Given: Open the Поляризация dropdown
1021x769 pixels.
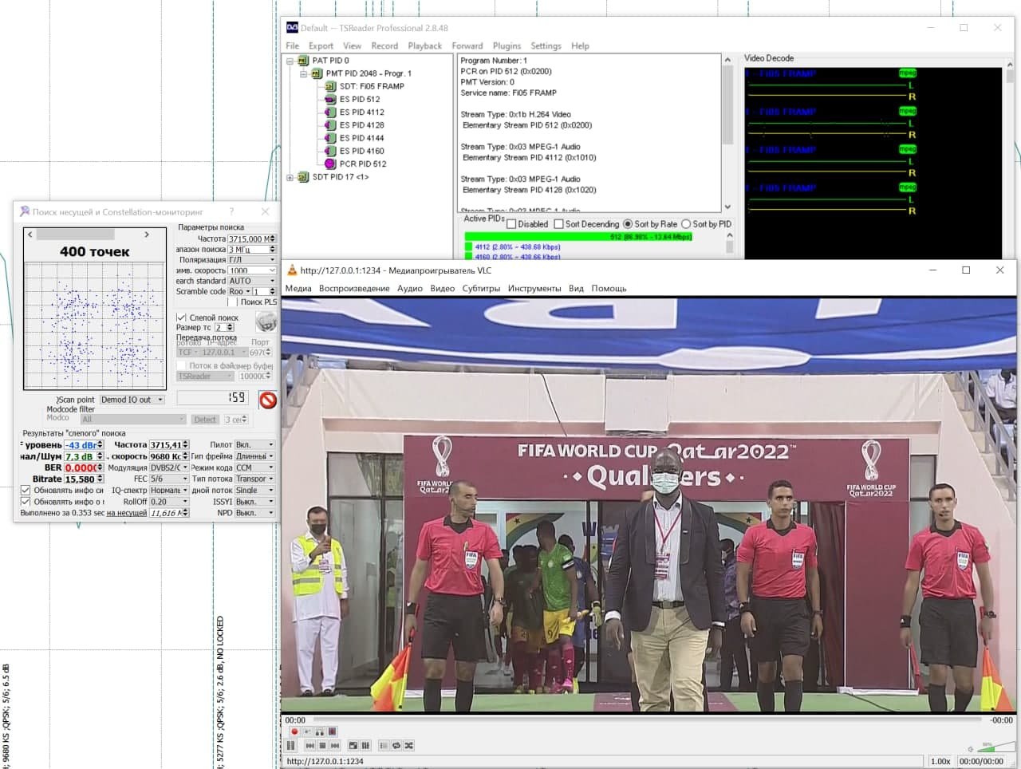Looking at the screenshot, I should click(251, 260).
